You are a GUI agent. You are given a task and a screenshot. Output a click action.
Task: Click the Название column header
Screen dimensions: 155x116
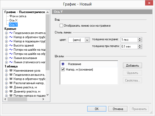[x=92, y=64]
